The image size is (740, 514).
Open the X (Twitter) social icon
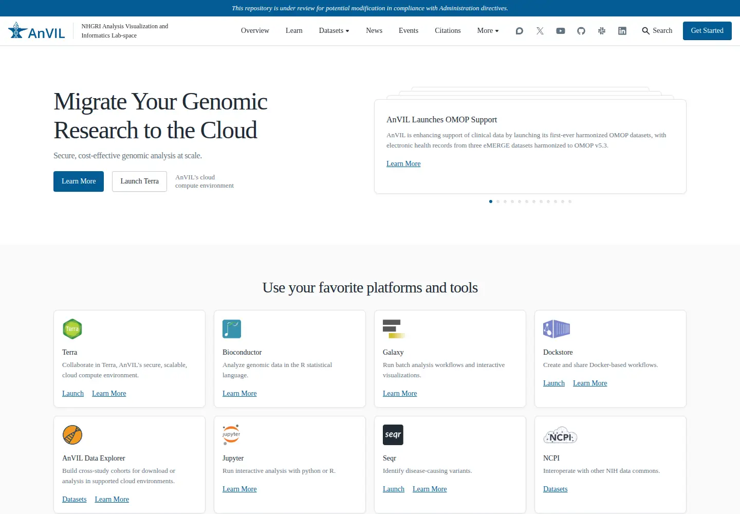tap(540, 31)
